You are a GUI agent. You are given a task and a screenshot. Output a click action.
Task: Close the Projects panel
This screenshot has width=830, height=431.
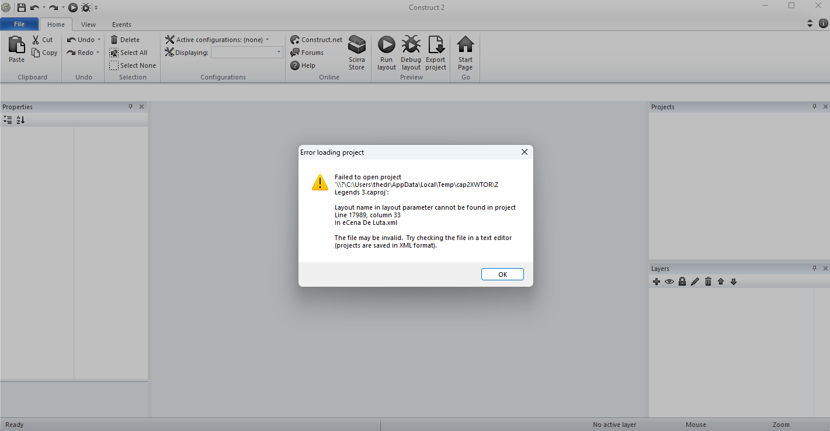825,107
